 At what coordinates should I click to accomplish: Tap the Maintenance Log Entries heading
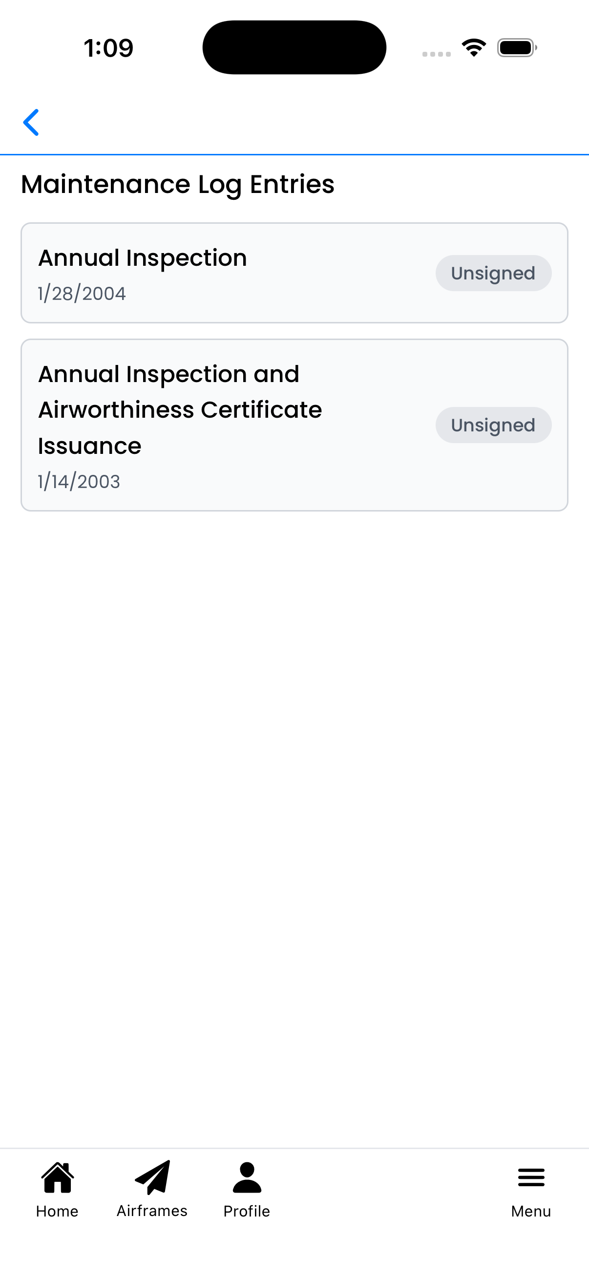tap(177, 185)
